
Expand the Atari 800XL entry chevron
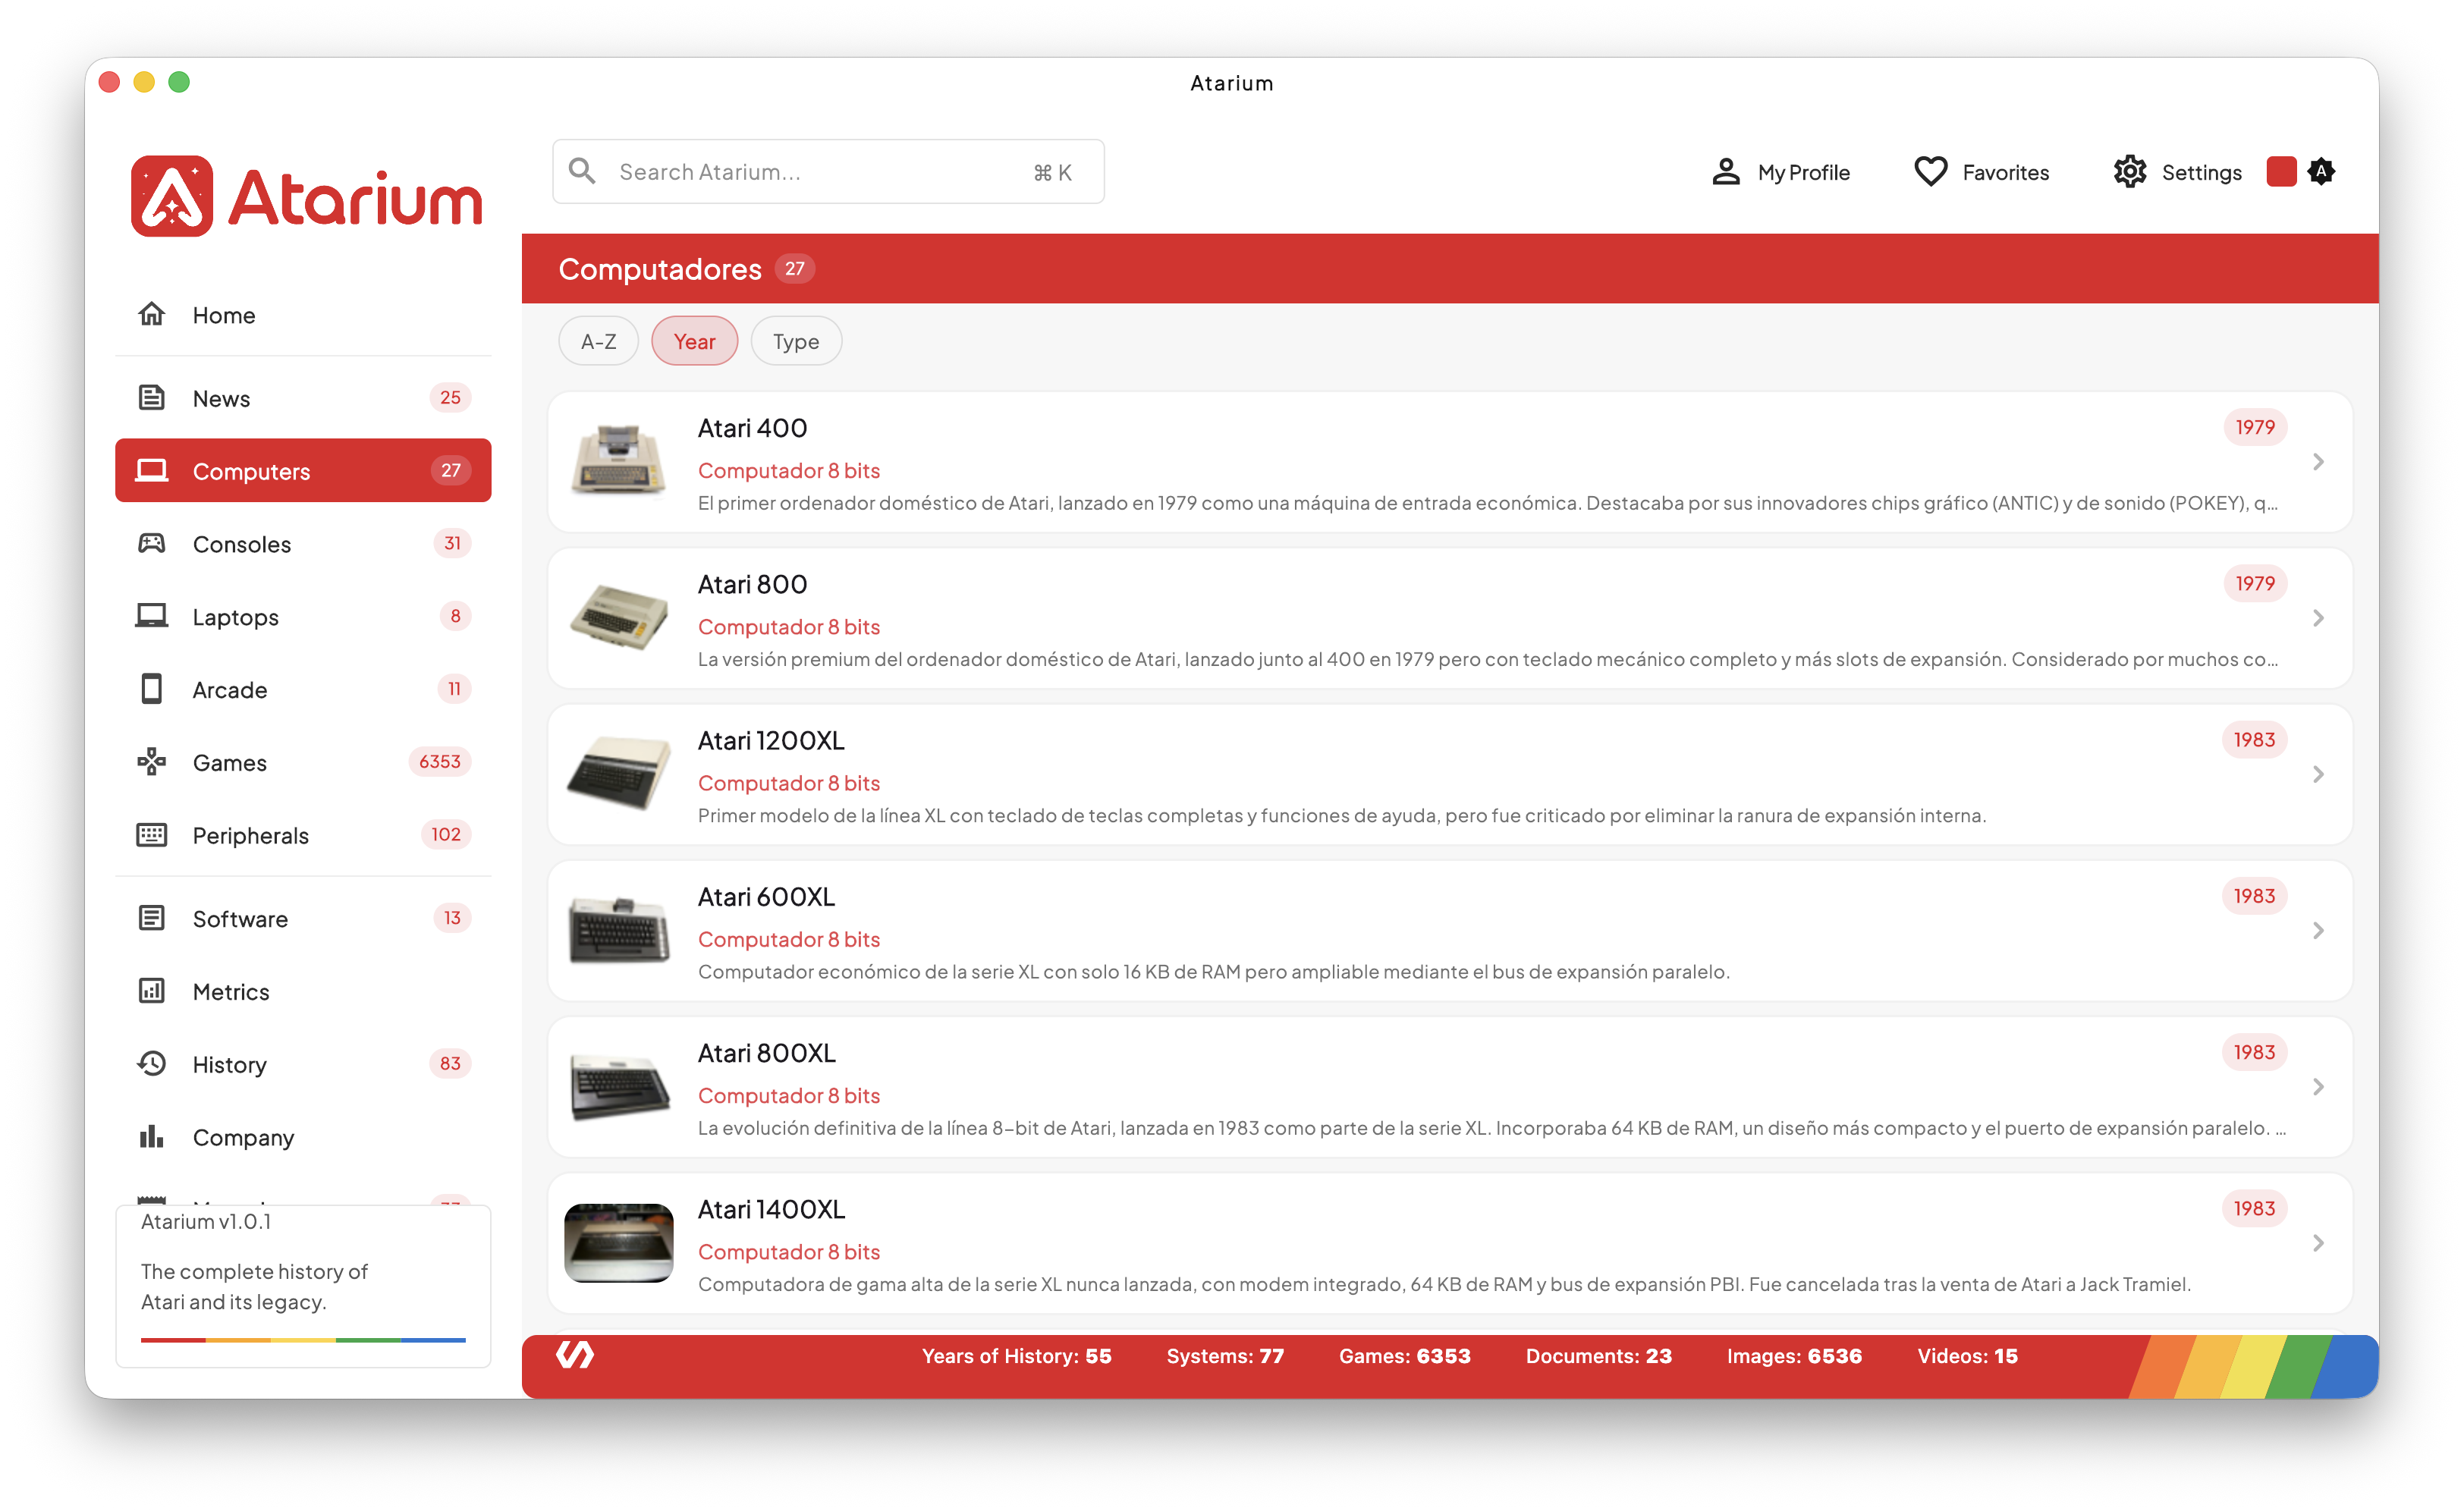click(2318, 1087)
